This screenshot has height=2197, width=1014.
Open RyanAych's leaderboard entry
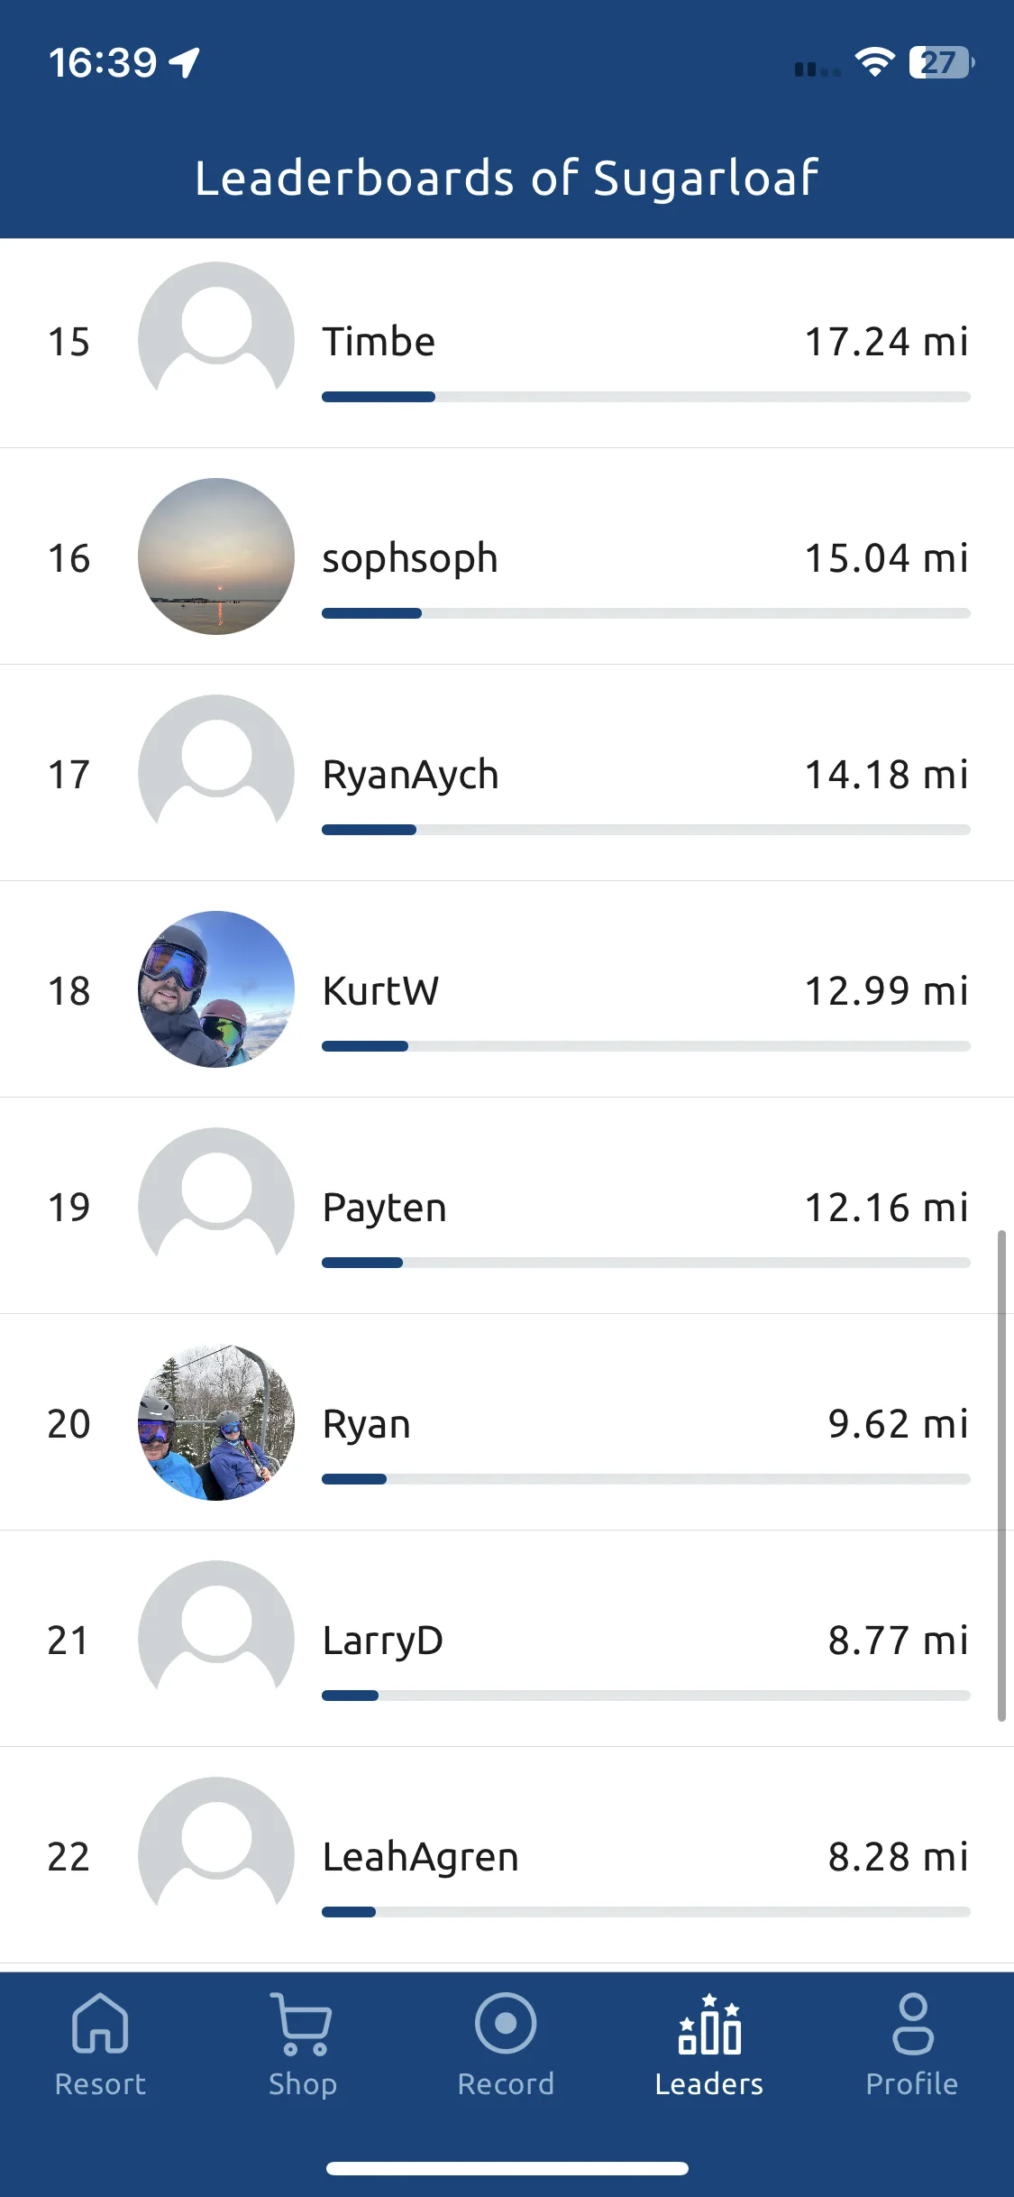(x=507, y=773)
